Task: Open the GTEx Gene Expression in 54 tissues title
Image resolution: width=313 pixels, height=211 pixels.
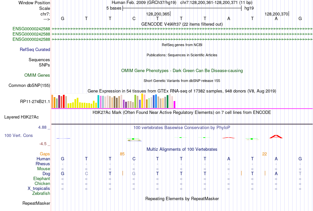Action: [182, 91]
